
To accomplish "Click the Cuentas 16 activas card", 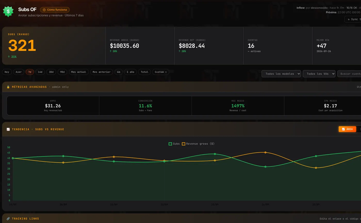I will pyautogui.click(x=278, y=46).
